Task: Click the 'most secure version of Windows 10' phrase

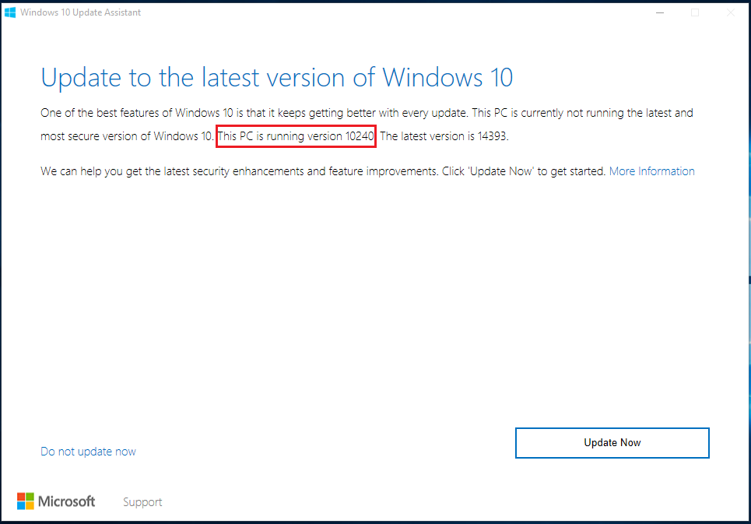Action: (126, 136)
